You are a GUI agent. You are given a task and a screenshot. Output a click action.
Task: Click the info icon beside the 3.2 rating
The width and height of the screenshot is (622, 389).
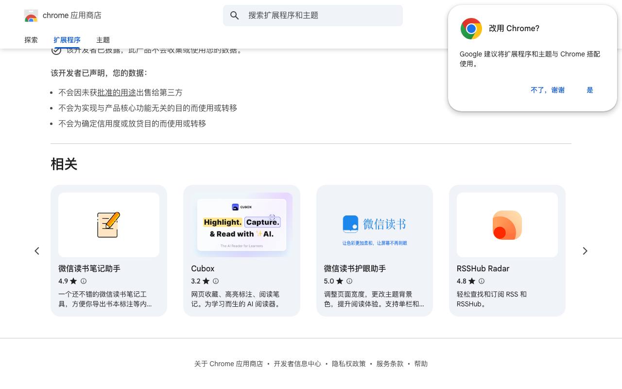[216, 281]
